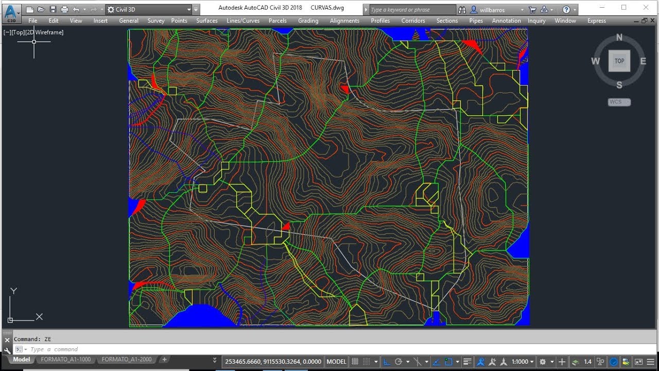Open status bar customization hamburger menu
Screen dimensions: 659x371
tap(650, 362)
